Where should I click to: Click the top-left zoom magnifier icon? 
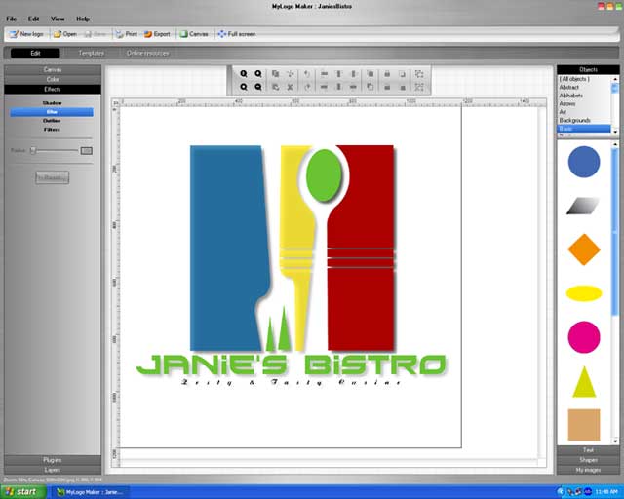coord(244,74)
